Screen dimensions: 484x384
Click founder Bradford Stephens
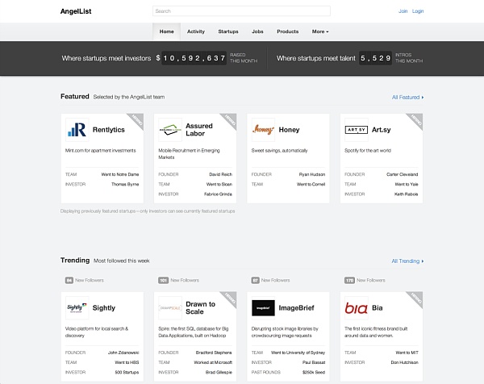point(214,353)
